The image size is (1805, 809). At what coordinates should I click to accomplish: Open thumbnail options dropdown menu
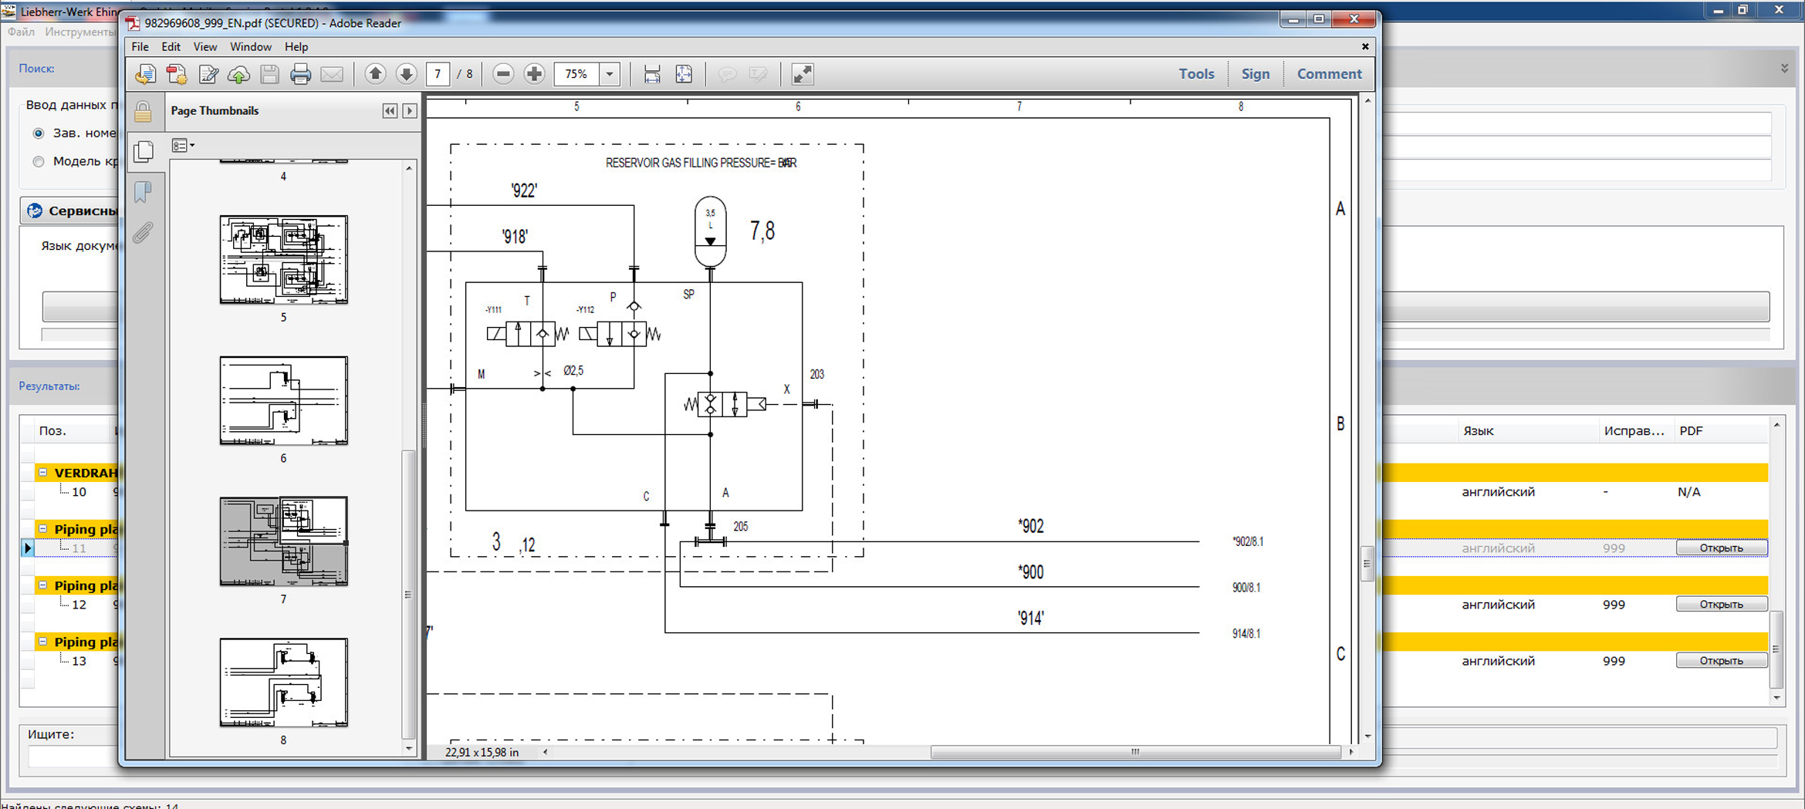(183, 146)
